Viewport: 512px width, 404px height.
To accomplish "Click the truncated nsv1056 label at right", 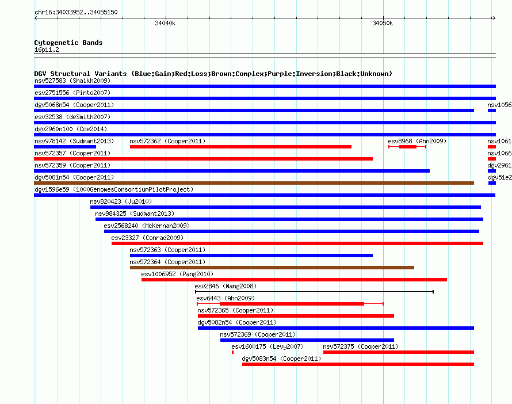I will click(x=499, y=105).
